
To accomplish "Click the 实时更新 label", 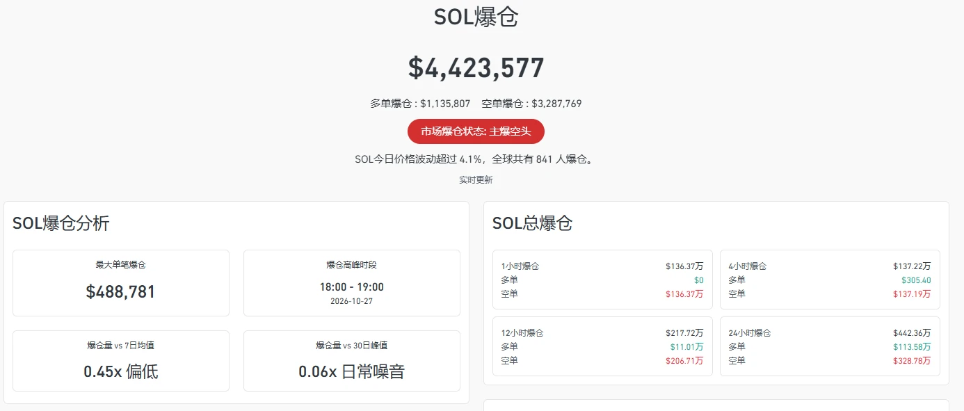I will pos(476,179).
